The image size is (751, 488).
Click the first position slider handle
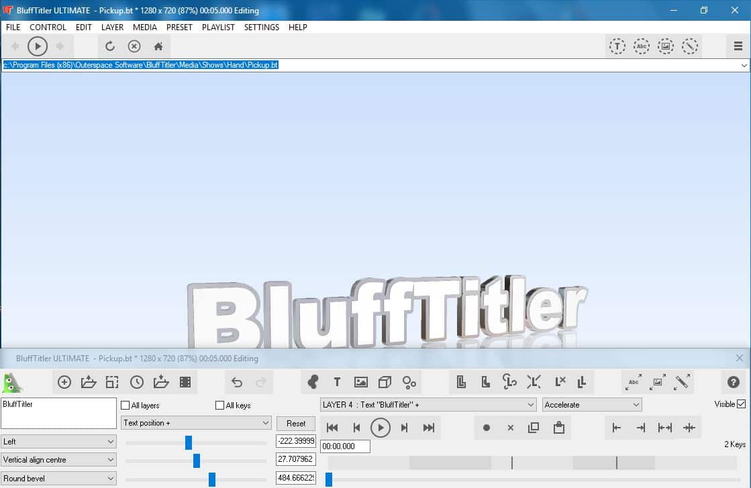coord(188,442)
